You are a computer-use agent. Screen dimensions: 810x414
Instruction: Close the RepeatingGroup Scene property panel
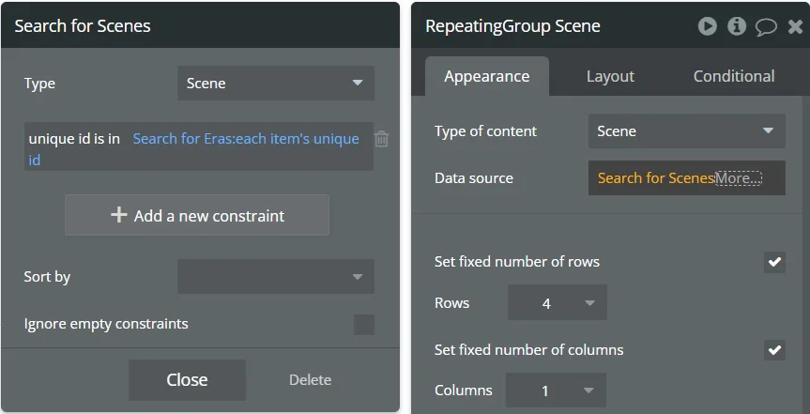coord(796,26)
